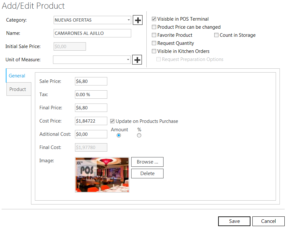Open the General tab
This screenshot has height=229, width=286.
[x=17, y=76]
